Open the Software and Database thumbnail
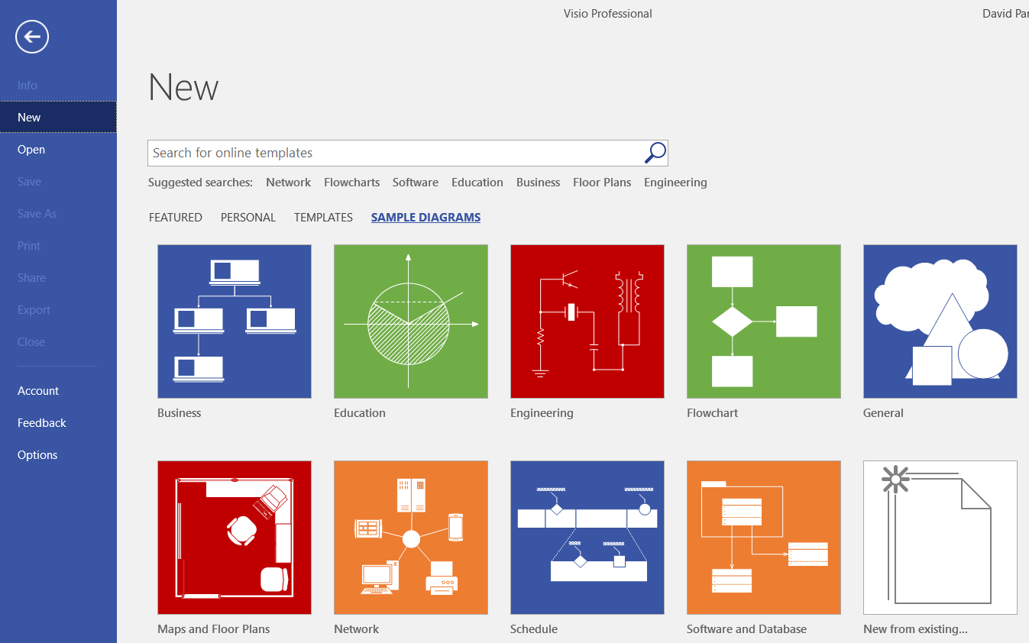This screenshot has width=1029, height=643. 764,538
